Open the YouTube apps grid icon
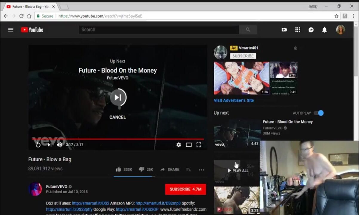Viewport: 359px width, 215px height. pos(298,30)
